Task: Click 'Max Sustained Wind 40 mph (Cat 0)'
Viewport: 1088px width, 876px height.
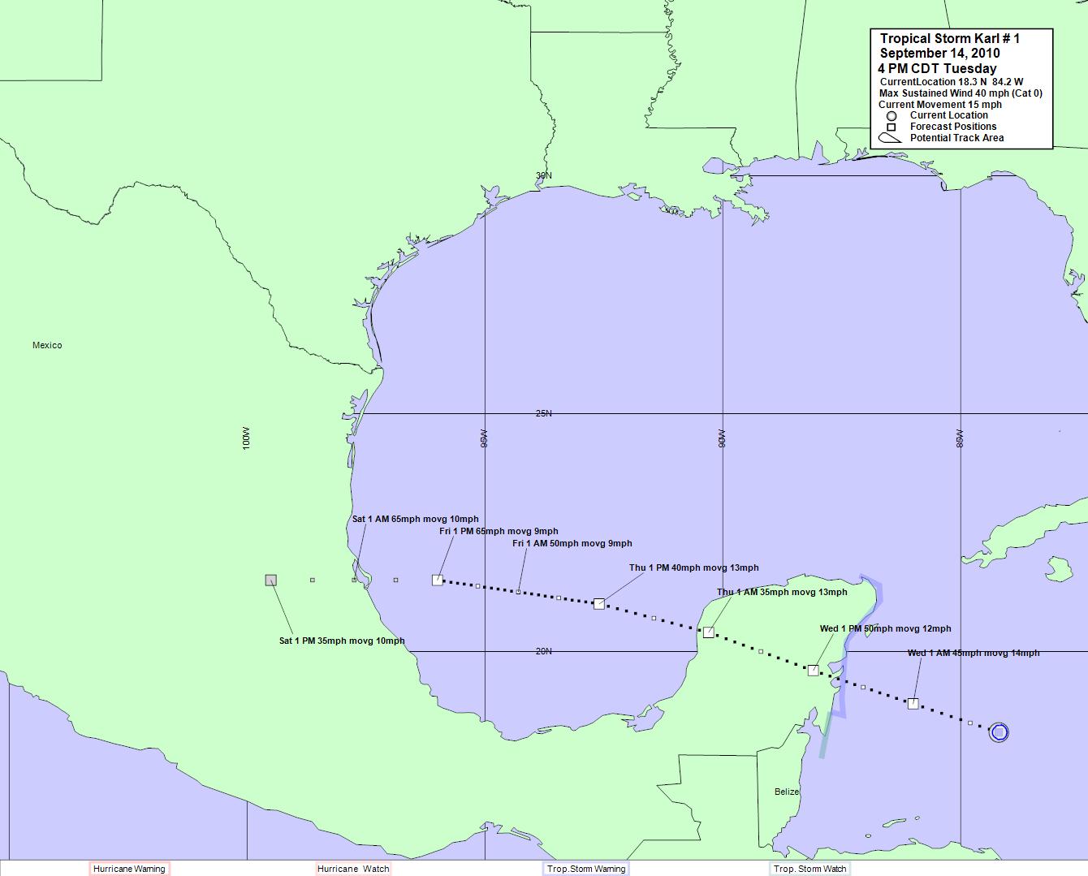Action: (961, 93)
